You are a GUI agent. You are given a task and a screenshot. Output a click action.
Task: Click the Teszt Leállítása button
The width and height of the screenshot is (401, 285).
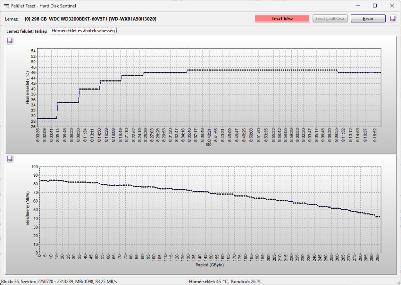[x=330, y=19]
